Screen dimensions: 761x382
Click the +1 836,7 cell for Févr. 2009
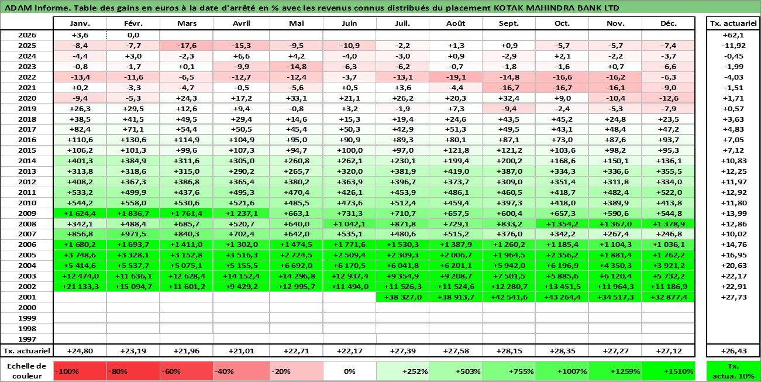point(133,213)
